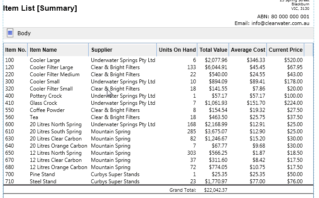Select the Units On Hand column header

(x=177, y=50)
